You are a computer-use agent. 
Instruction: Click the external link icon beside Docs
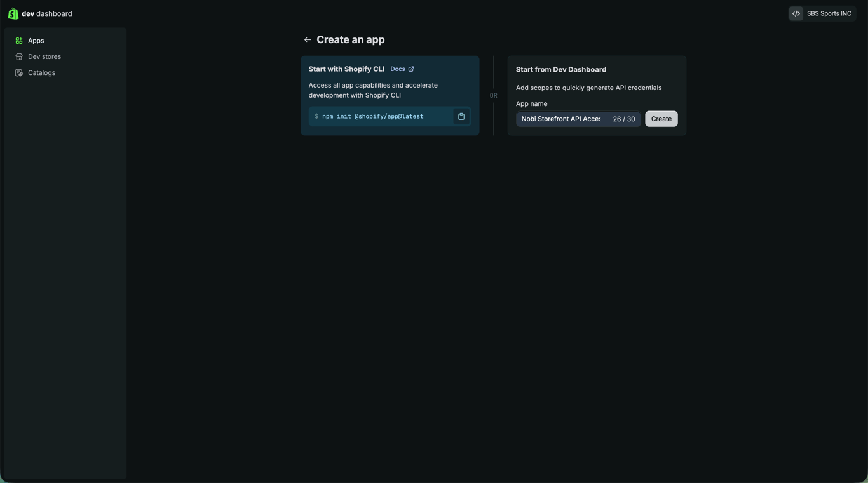tap(411, 69)
